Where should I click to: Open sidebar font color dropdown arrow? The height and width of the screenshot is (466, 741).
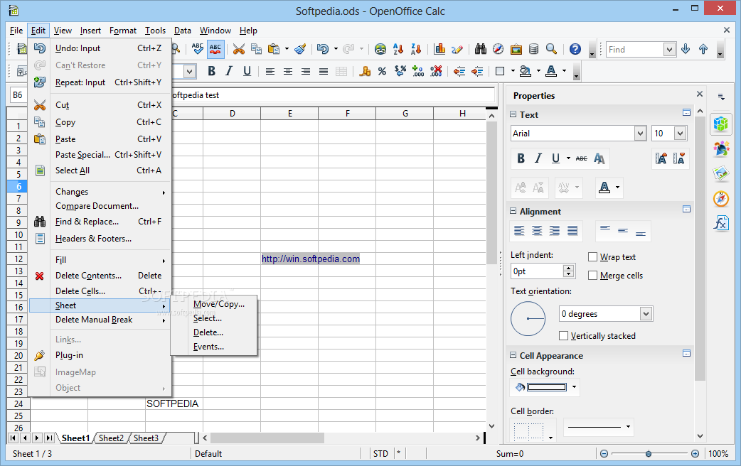click(x=618, y=188)
